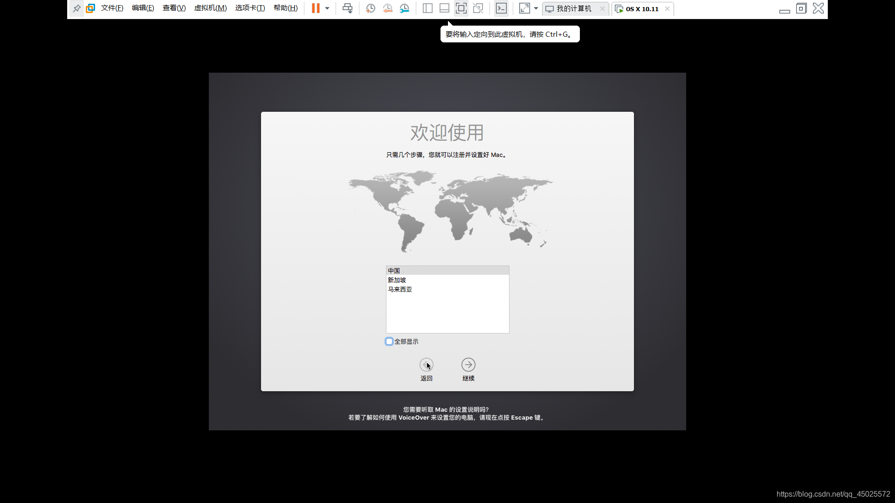Click the 返回 back button
Viewport: 895px width, 503px height.
(x=427, y=365)
